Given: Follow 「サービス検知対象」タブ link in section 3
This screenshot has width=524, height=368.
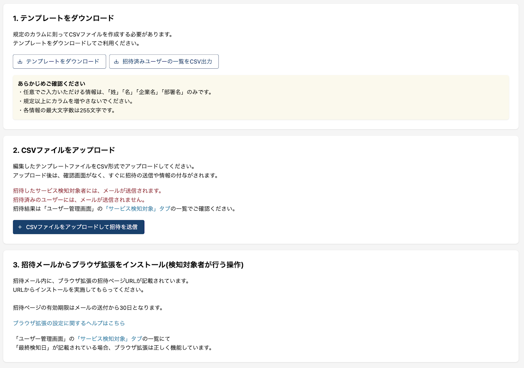Looking at the screenshot, I should [x=109, y=339].
